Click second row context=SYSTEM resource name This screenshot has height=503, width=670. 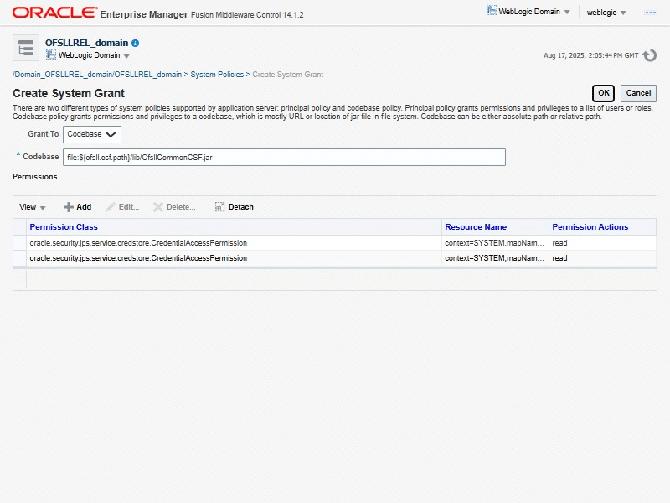click(494, 258)
